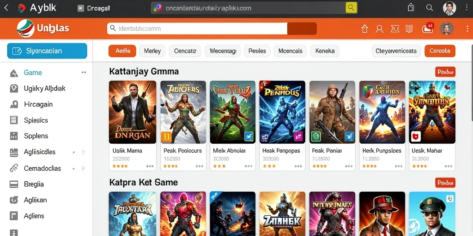
Task: Select the Mcencais filter tab
Action: (290, 51)
